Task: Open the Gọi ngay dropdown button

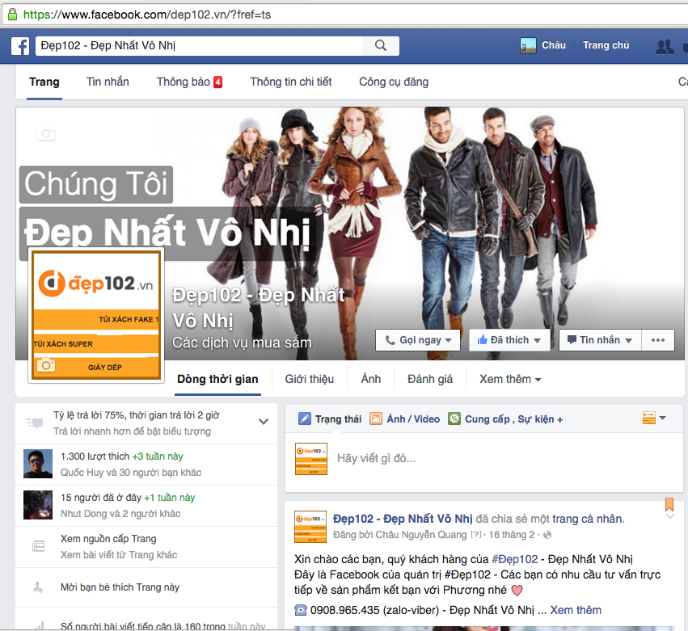Action: pyautogui.click(x=418, y=340)
